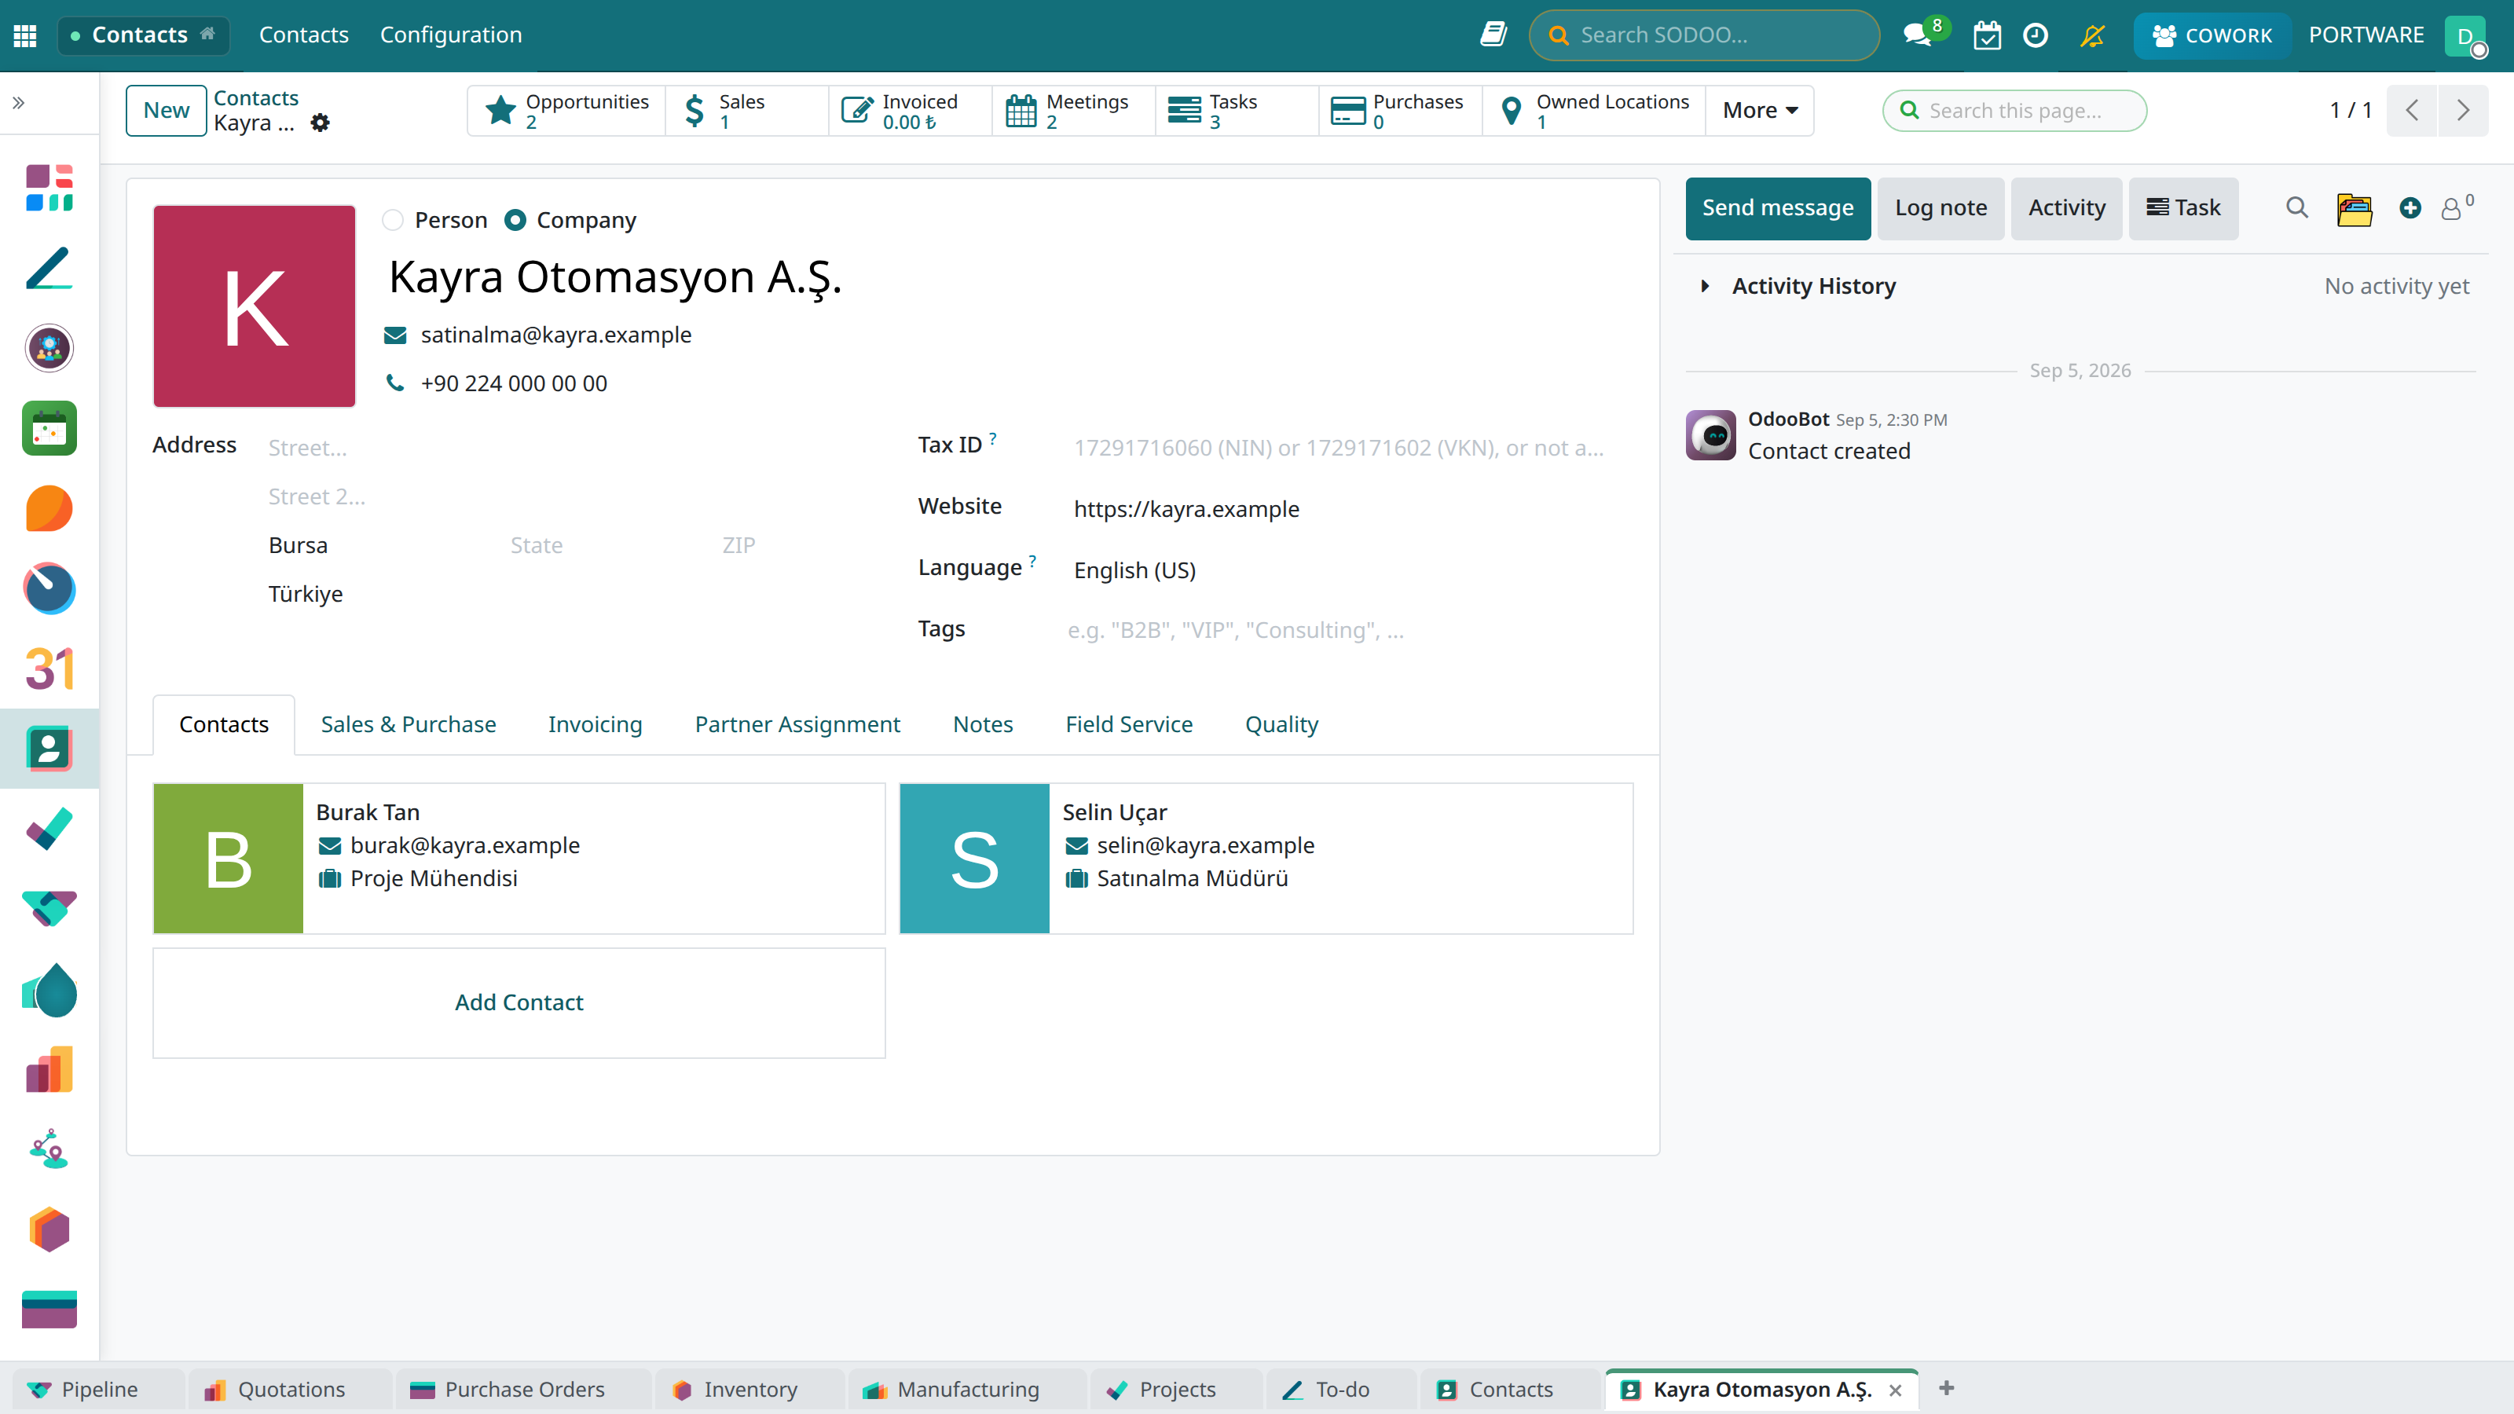Screen dimensions: 2514x1414
Task: Go to previous record arrow
Action: pyautogui.click(x=2413, y=110)
